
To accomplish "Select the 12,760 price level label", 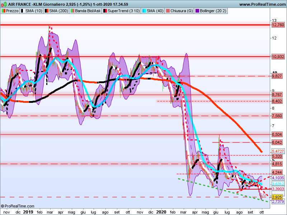I will pos(278,25).
